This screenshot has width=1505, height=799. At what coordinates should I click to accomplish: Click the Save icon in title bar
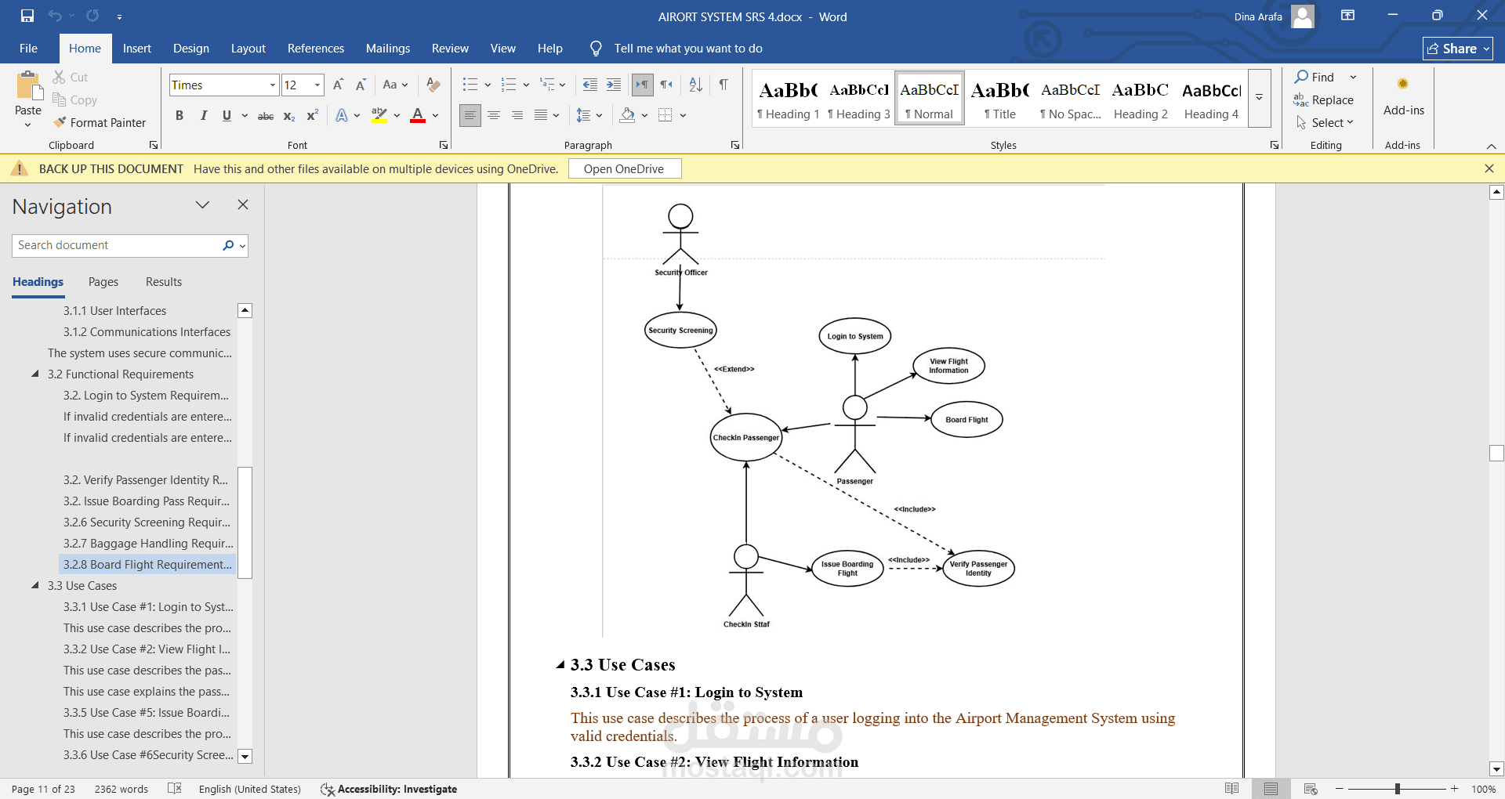click(27, 16)
